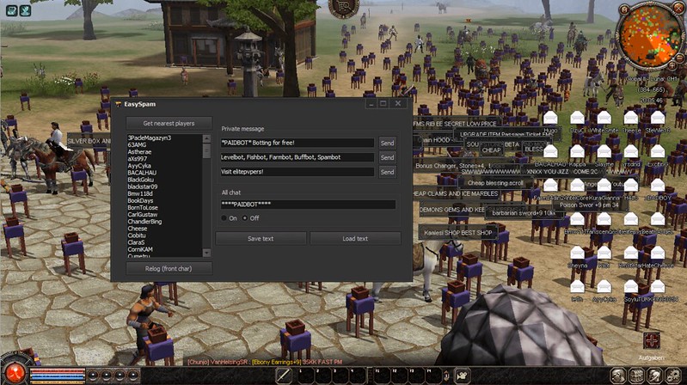Open whisper envelope for leth

[x=578, y=286]
